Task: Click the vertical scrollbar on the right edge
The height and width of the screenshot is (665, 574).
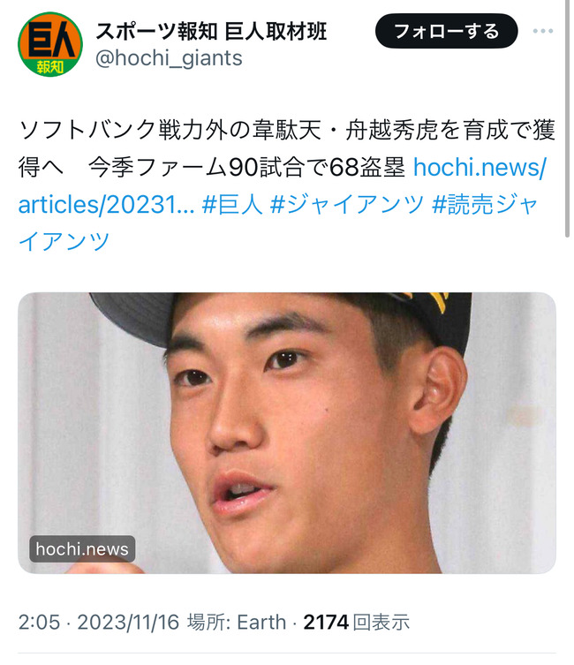Action: pos(567,118)
